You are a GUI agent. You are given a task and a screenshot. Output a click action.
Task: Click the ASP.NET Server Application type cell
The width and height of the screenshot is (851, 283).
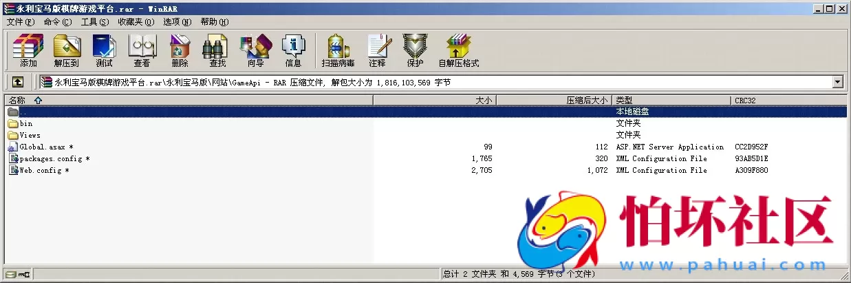coord(669,147)
